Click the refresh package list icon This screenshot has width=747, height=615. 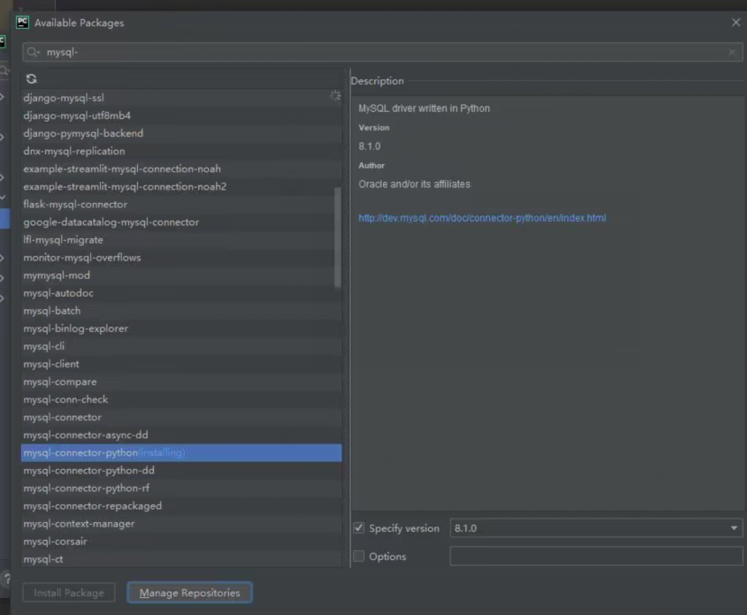coord(32,79)
